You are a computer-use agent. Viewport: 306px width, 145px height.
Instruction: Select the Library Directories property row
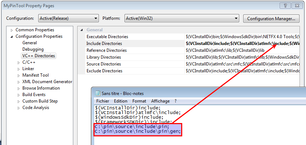click(x=104, y=57)
